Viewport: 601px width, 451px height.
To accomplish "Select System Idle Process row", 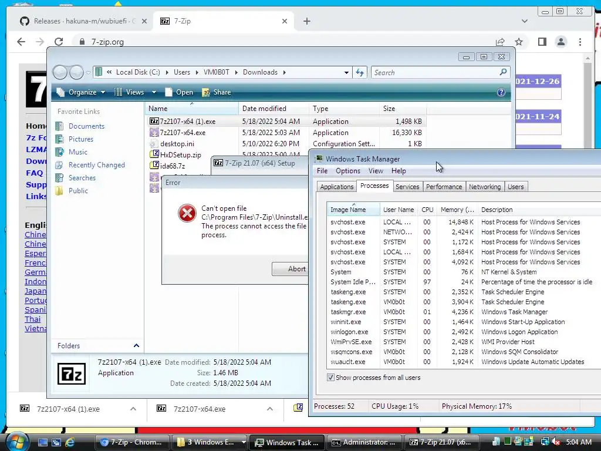I will (x=464, y=282).
